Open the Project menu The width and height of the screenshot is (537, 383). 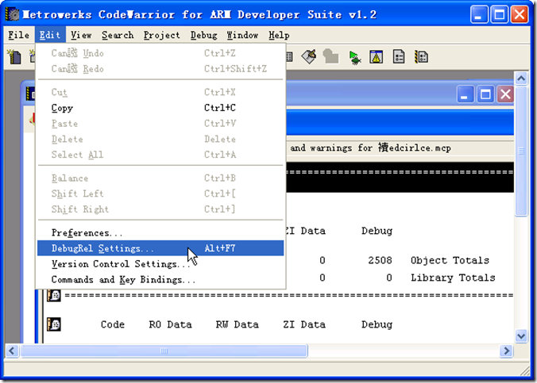(x=161, y=35)
